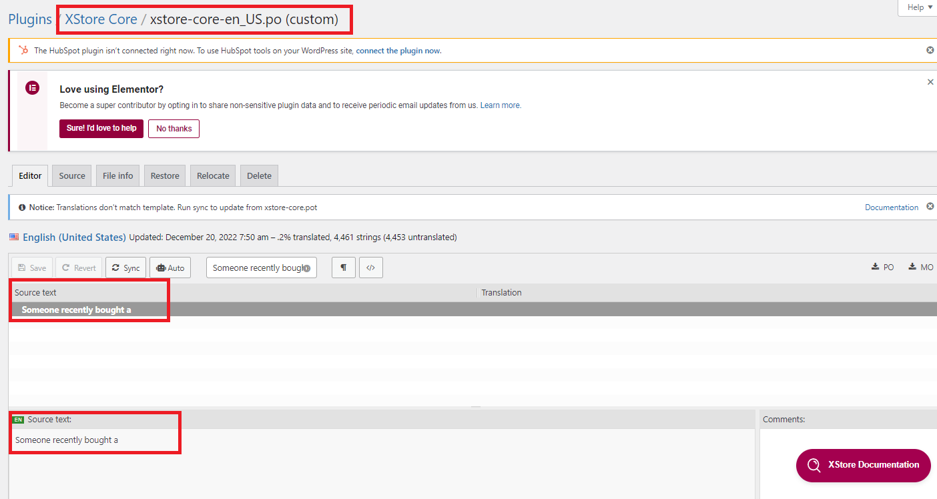Dismiss the translations sync notice

(930, 207)
